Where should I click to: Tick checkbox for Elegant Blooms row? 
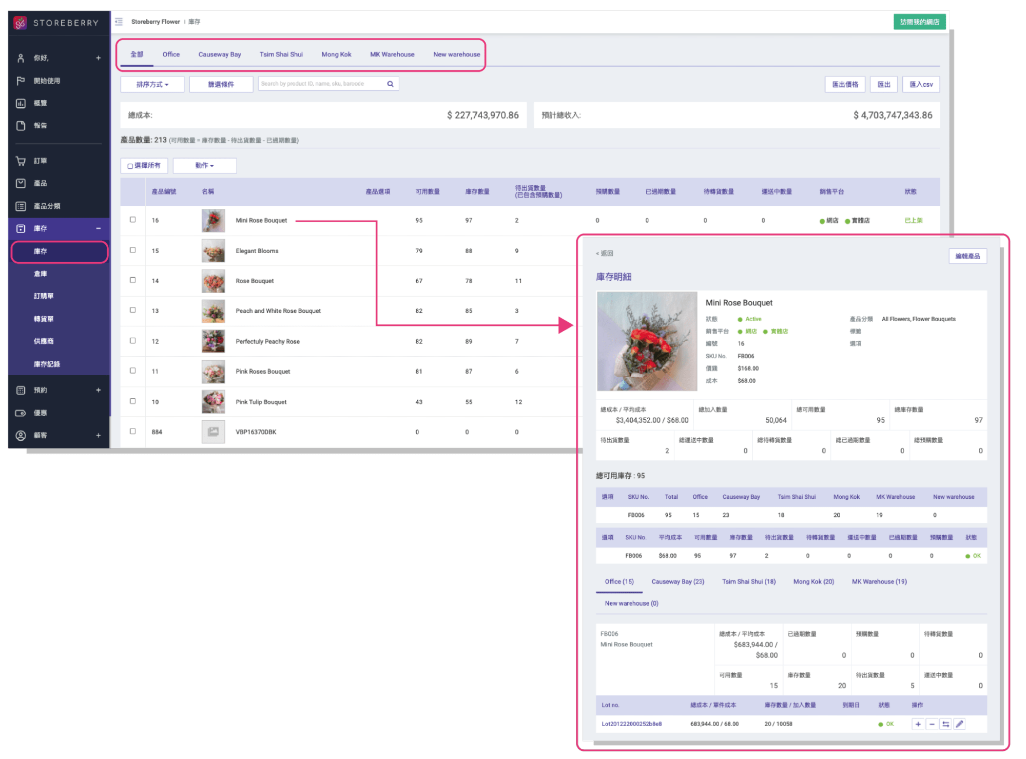[133, 250]
